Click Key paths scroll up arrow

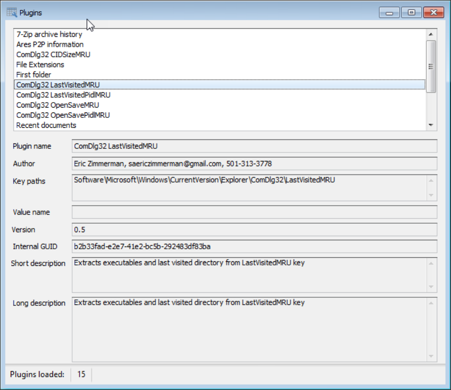431,181
